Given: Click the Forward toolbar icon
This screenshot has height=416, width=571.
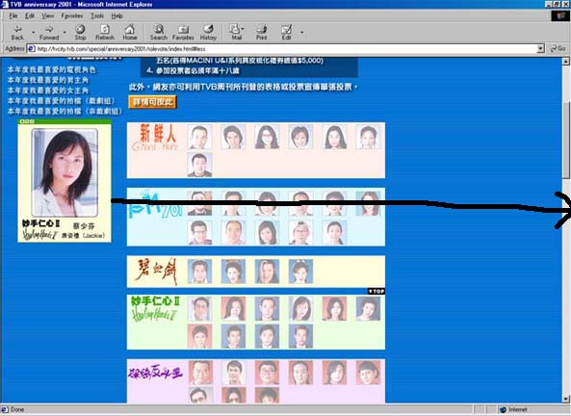Looking at the screenshot, I should pos(49,32).
